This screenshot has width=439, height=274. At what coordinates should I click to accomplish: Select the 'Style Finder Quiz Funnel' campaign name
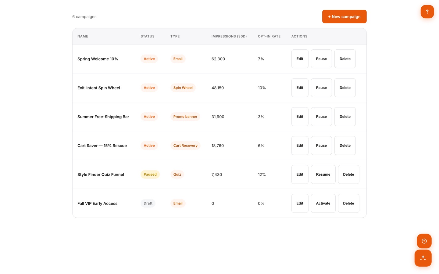[x=101, y=174]
